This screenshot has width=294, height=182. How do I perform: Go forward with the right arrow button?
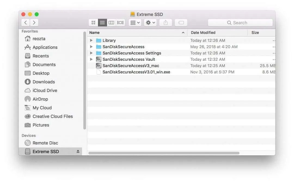(34, 23)
